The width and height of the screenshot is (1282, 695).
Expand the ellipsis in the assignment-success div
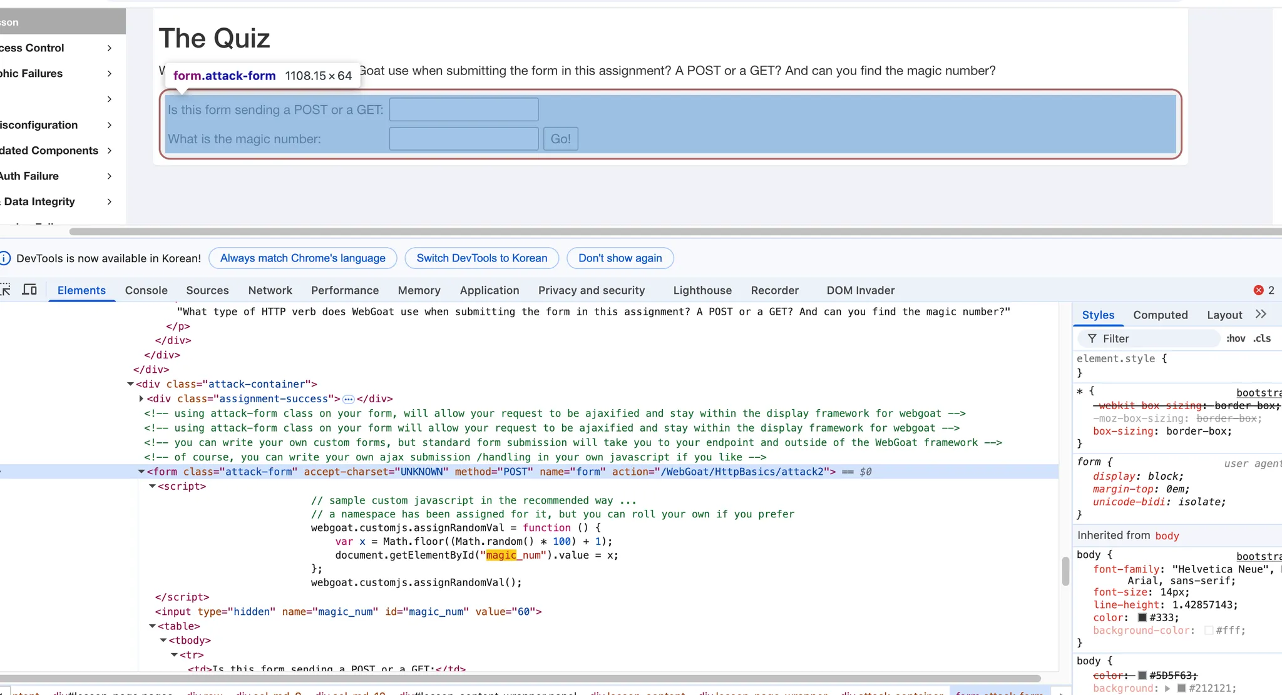[x=349, y=399]
